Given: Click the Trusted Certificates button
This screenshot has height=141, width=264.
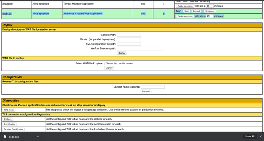Looking at the screenshot, I should 14,129.
